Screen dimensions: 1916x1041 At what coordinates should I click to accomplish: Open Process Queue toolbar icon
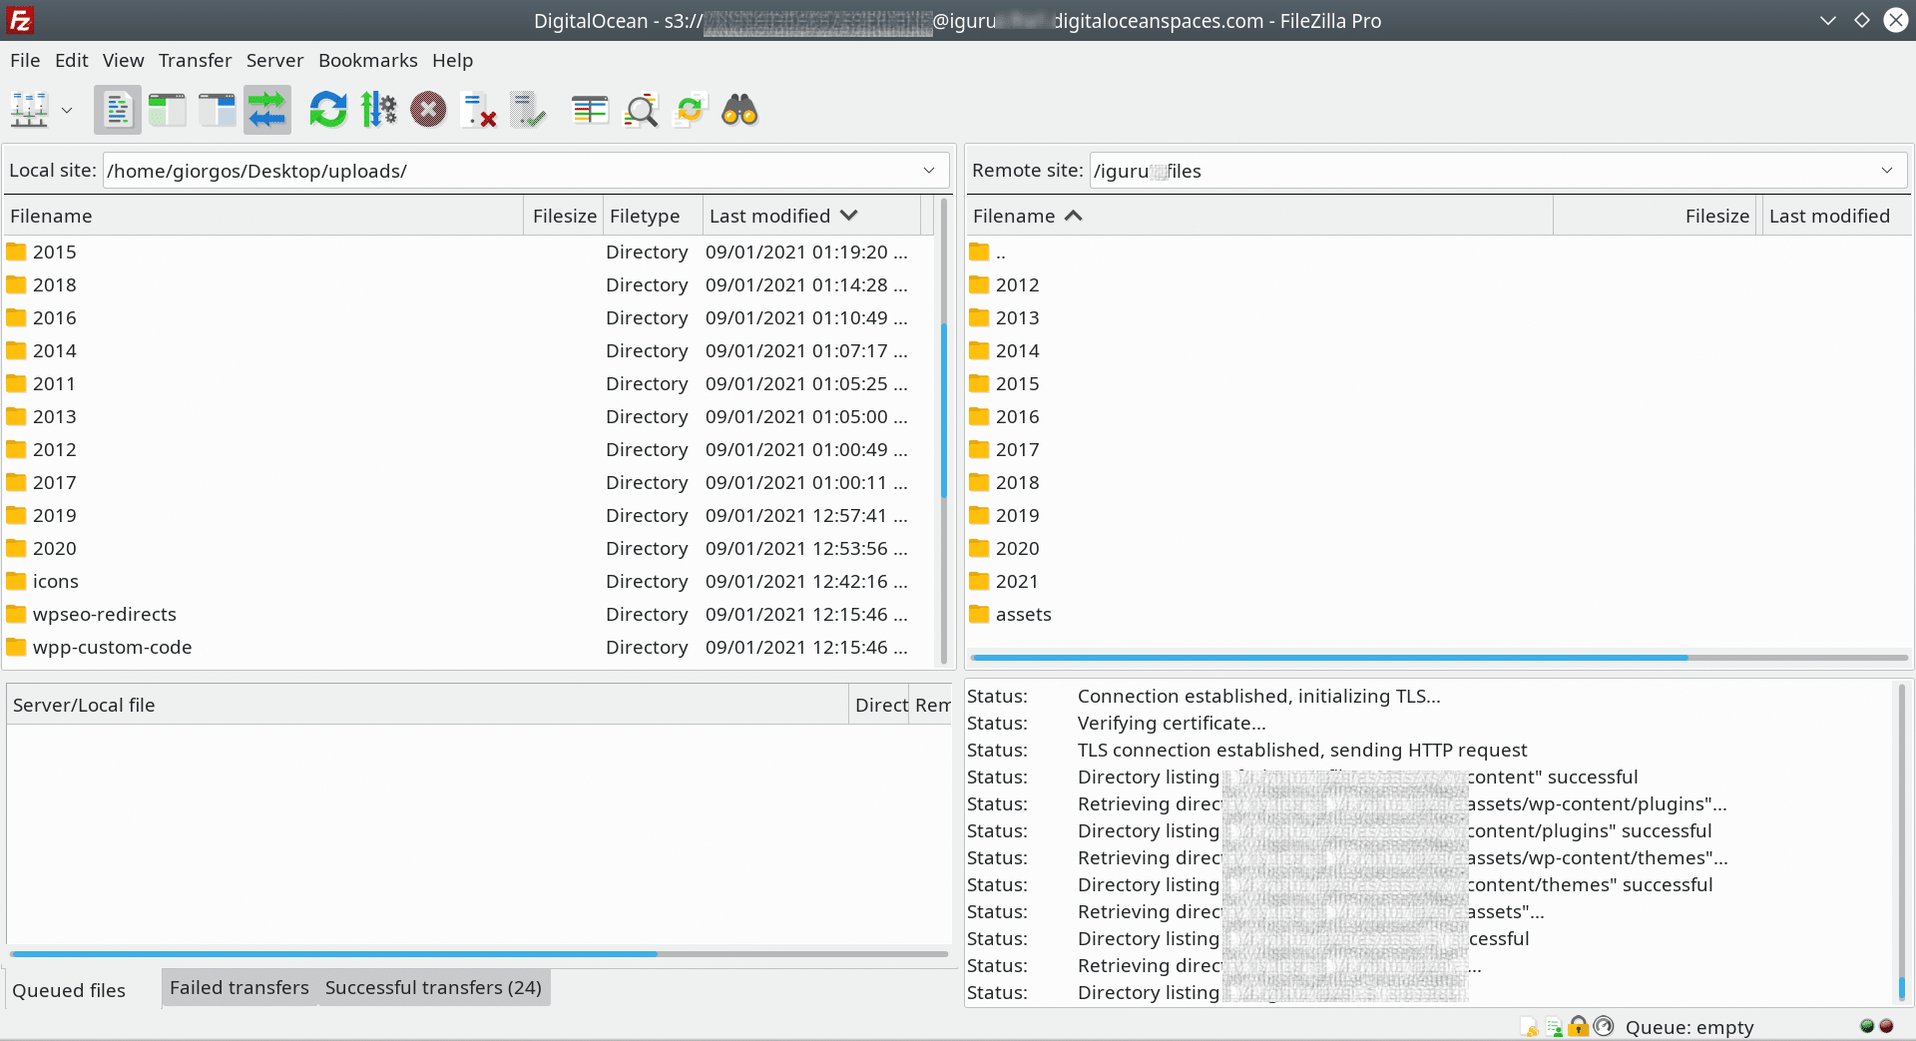click(378, 110)
